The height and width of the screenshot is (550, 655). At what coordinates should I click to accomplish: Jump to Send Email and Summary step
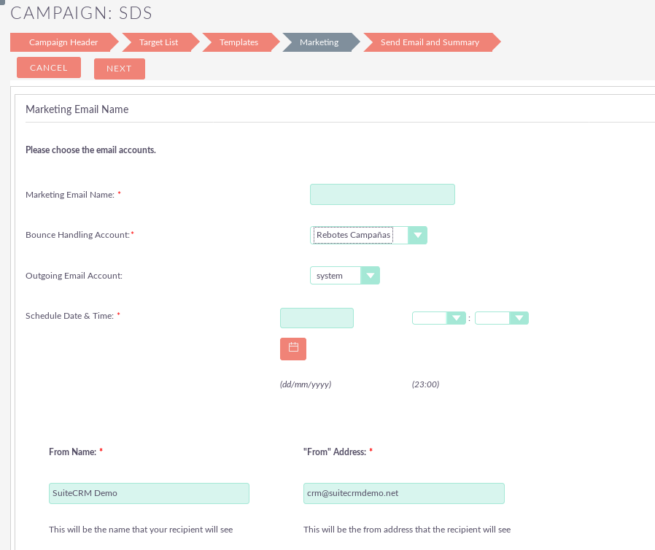(430, 42)
